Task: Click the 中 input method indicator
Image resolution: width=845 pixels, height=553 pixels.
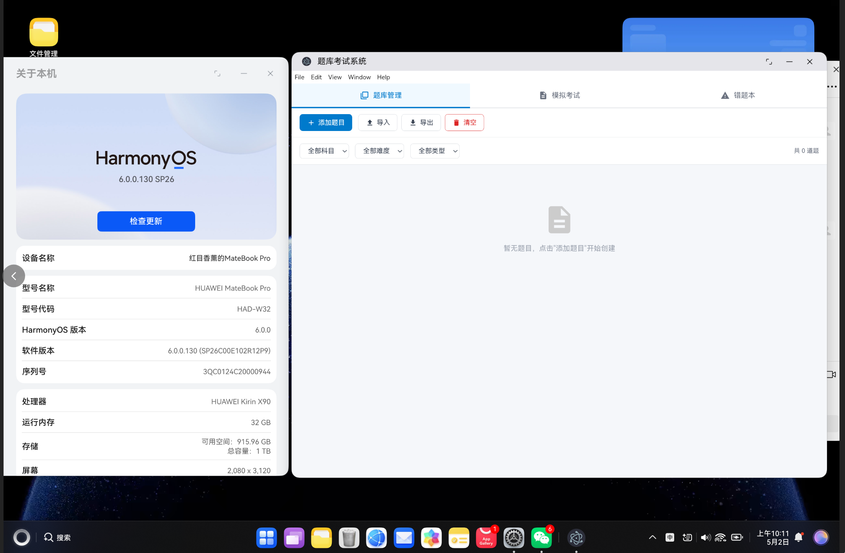Action: click(670, 537)
